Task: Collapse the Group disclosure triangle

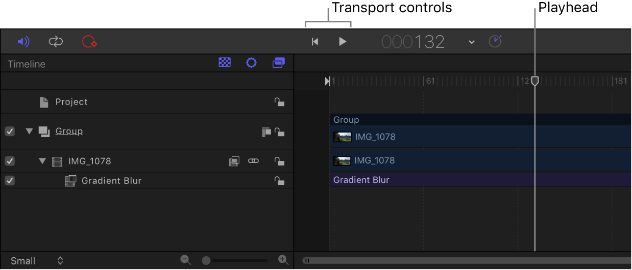Action: (x=29, y=131)
